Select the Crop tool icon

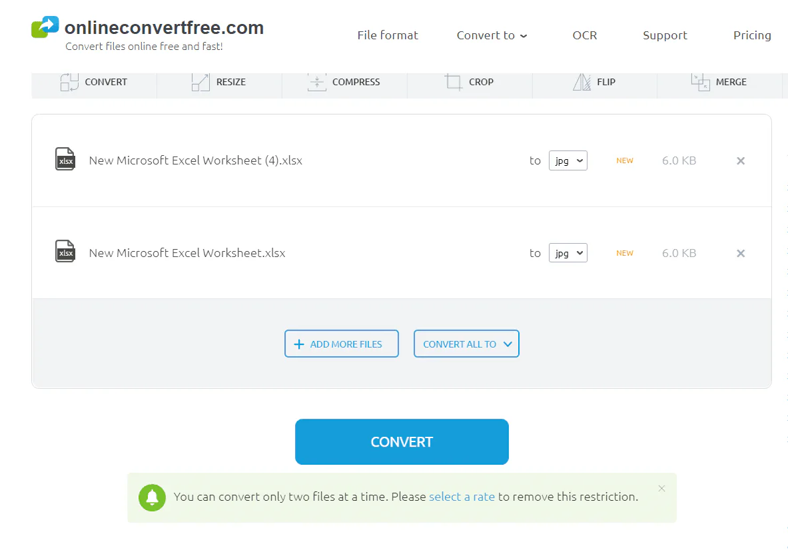coord(454,82)
